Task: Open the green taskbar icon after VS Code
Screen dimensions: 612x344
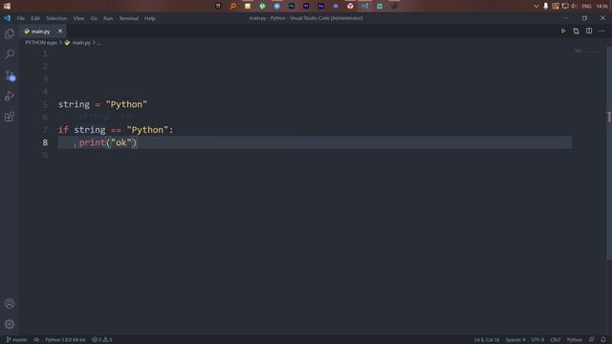Action: (x=380, y=6)
